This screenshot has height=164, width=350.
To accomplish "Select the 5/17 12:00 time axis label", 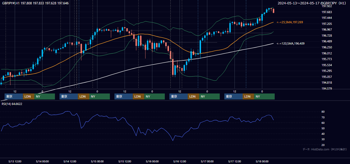I will pyautogui.click(x=234, y=161).
